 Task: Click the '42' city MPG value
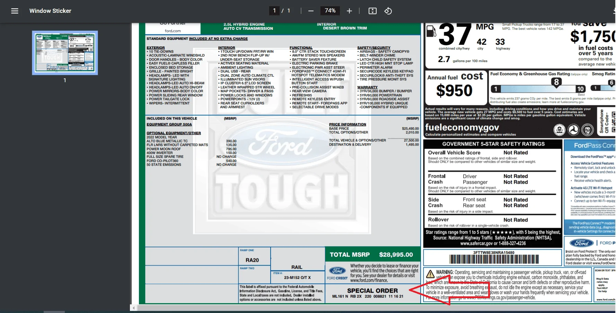point(482,42)
